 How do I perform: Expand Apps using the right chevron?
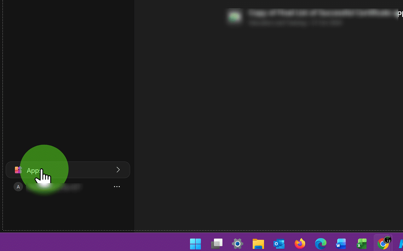pos(118,169)
